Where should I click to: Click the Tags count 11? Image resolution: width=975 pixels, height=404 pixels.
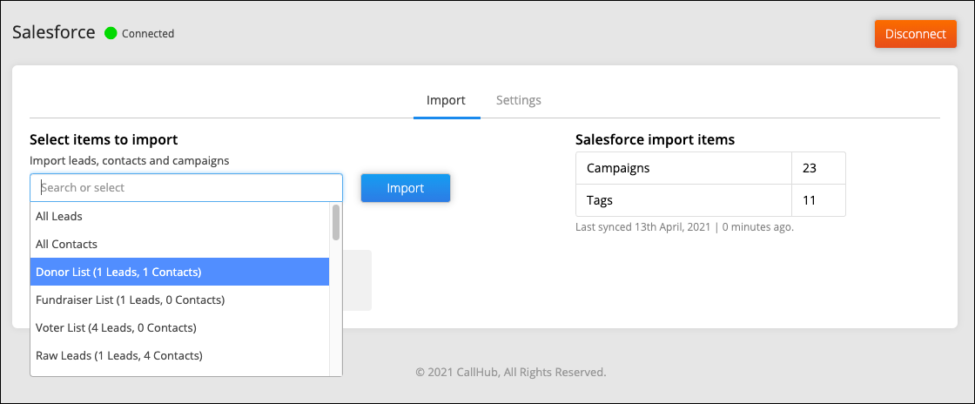[x=809, y=200]
